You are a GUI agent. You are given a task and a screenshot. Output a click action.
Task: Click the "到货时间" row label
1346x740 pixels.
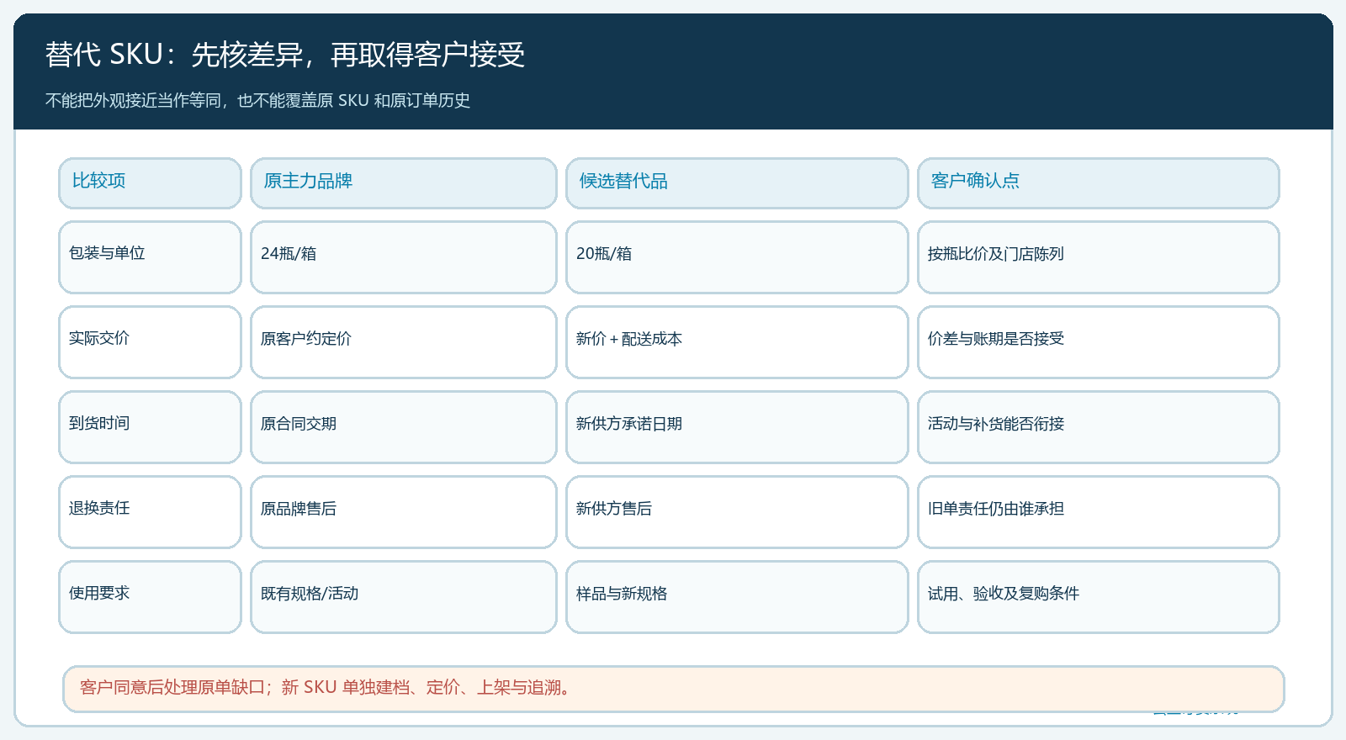point(150,427)
